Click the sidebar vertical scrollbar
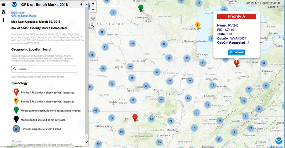285x148 pixels. (x=87, y=71)
